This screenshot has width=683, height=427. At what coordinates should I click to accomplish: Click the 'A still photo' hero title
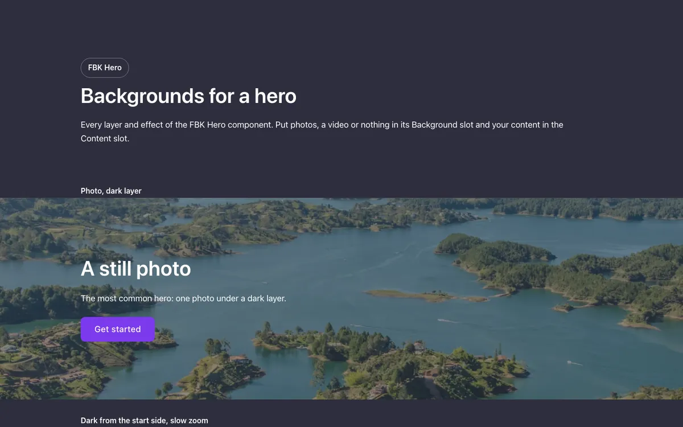click(136, 268)
